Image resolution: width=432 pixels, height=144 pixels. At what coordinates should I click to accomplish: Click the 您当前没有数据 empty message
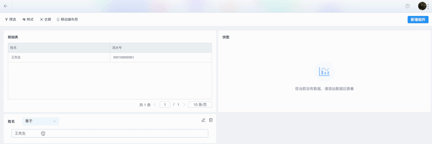[x=324, y=89]
